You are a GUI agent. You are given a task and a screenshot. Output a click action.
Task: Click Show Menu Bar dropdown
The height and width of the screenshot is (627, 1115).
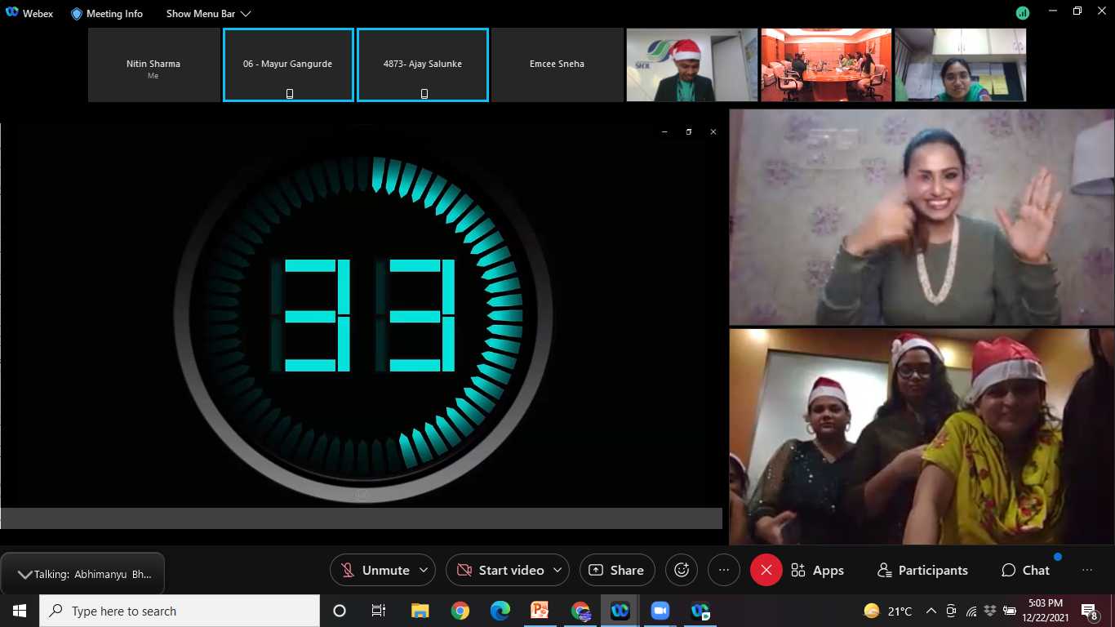click(208, 13)
